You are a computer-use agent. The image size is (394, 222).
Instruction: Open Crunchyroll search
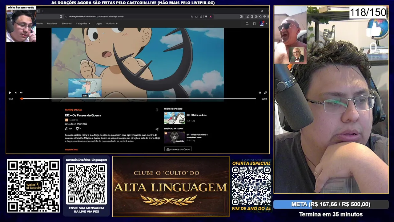click(247, 23)
